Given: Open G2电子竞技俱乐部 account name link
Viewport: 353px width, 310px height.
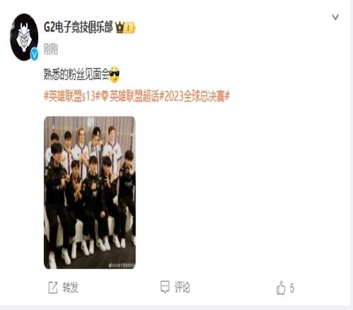Looking at the screenshot, I should 78,27.
